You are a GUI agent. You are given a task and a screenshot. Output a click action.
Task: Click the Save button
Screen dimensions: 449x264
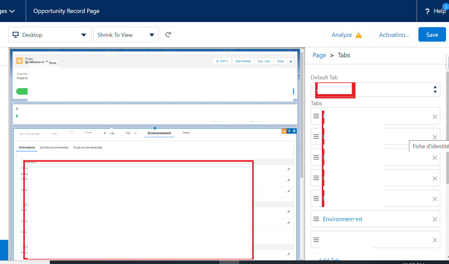432,34
